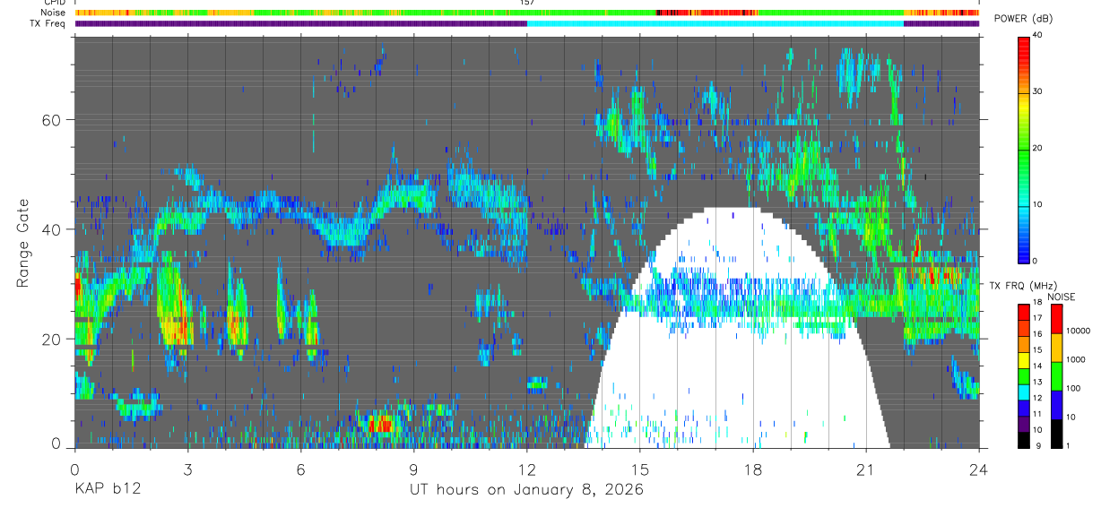Image resolution: width=1101 pixels, height=508 pixels.
Task: Click hour tick '3' on the UT axis
Action: [x=187, y=469]
